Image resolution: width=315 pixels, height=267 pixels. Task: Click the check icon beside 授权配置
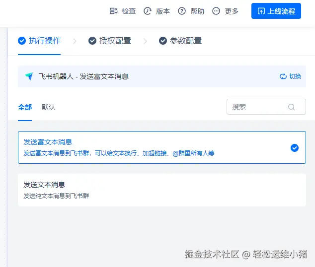[x=92, y=41]
